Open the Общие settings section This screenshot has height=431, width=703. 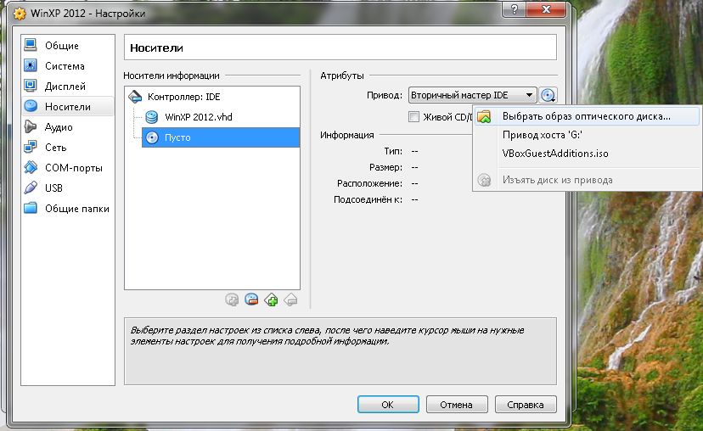[61, 46]
